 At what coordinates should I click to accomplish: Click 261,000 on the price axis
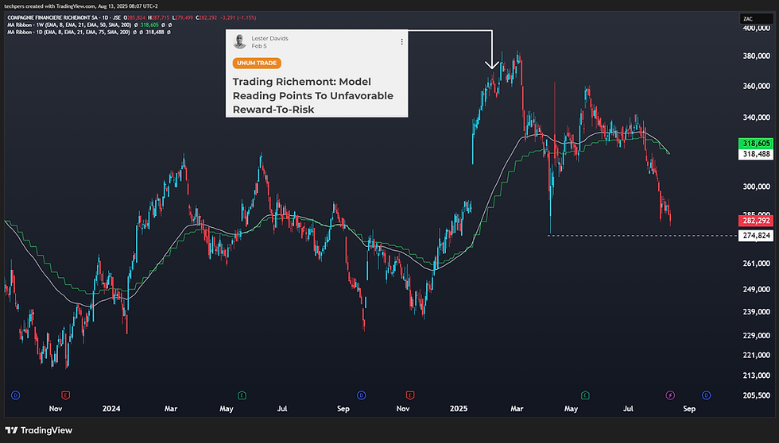pos(756,264)
